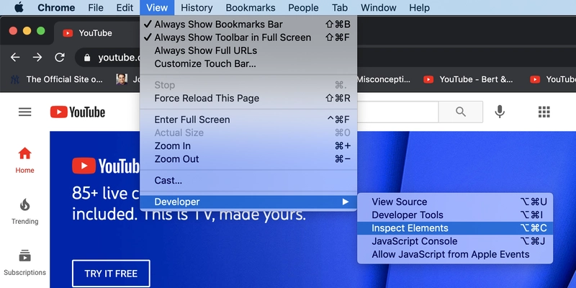Open Trending from the sidebar
Screen dimensions: 576x288
(24, 212)
